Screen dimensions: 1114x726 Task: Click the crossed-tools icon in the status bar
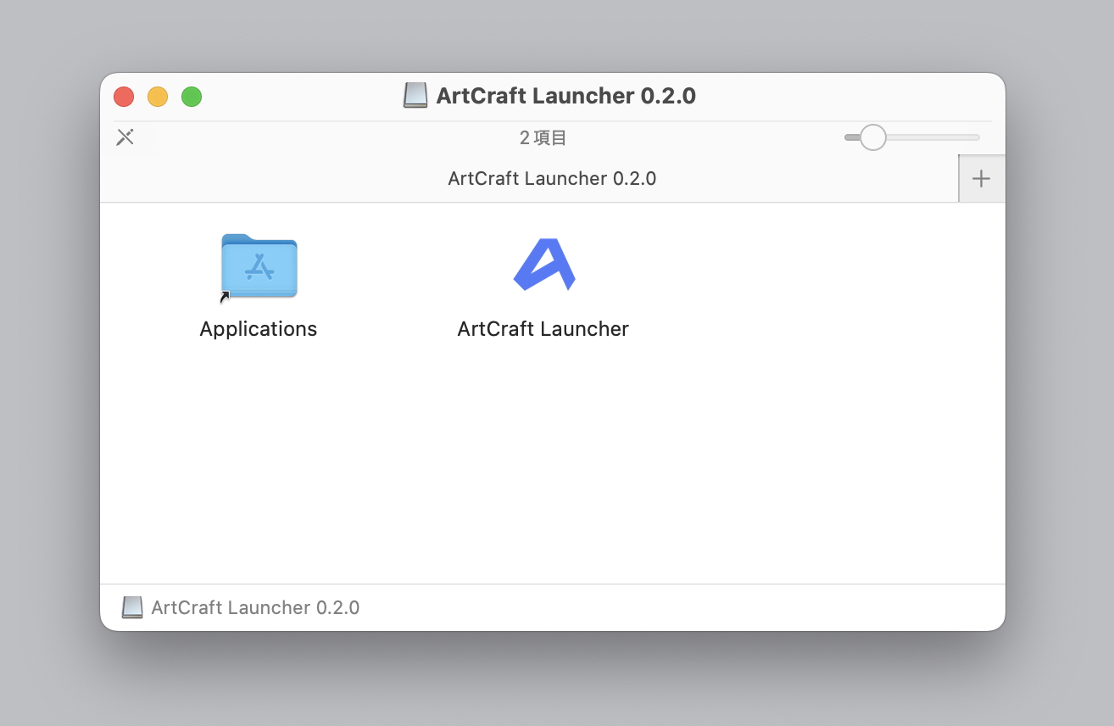(x=125, y=137)
